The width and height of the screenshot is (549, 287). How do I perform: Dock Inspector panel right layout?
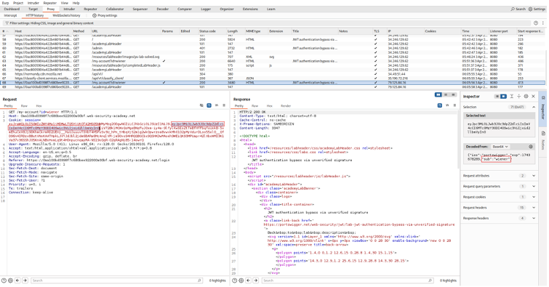(503, 96)
